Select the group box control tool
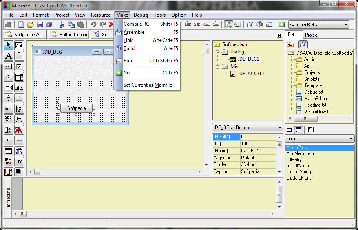The width and height of the screenshot is (358, 230). 19,56
